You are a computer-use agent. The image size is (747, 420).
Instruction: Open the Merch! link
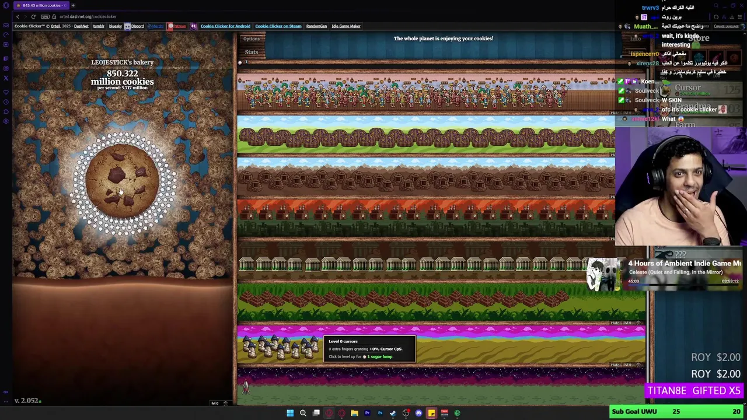tap(155, 26)
